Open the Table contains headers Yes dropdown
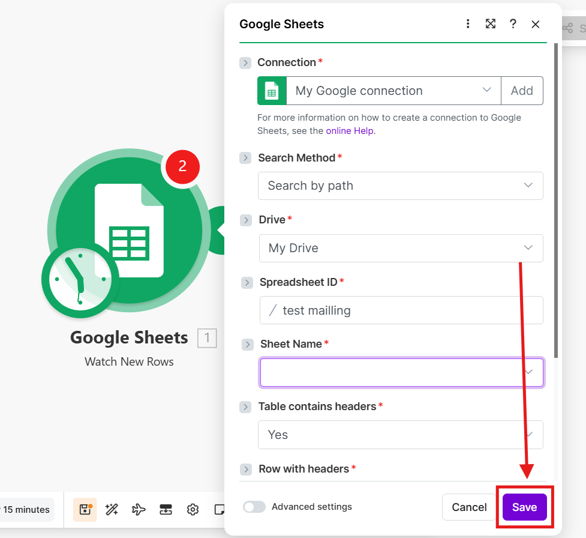 400,435
